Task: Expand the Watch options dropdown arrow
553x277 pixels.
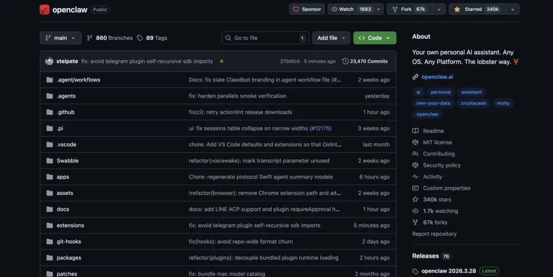Action: coord(379,9)
